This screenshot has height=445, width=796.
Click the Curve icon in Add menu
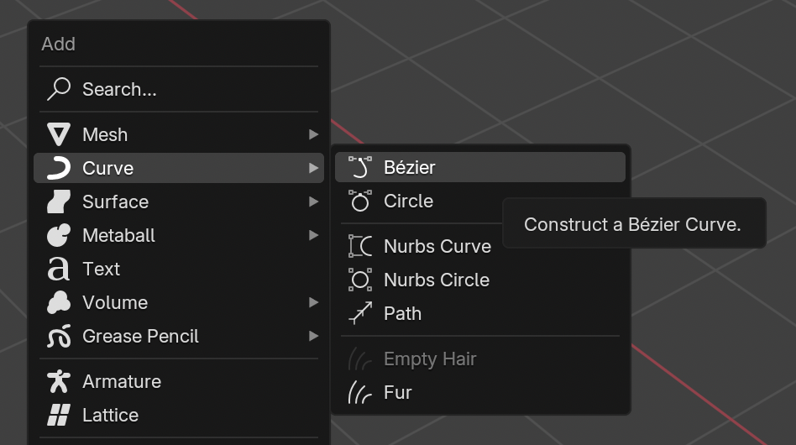(x=59, y=168)
